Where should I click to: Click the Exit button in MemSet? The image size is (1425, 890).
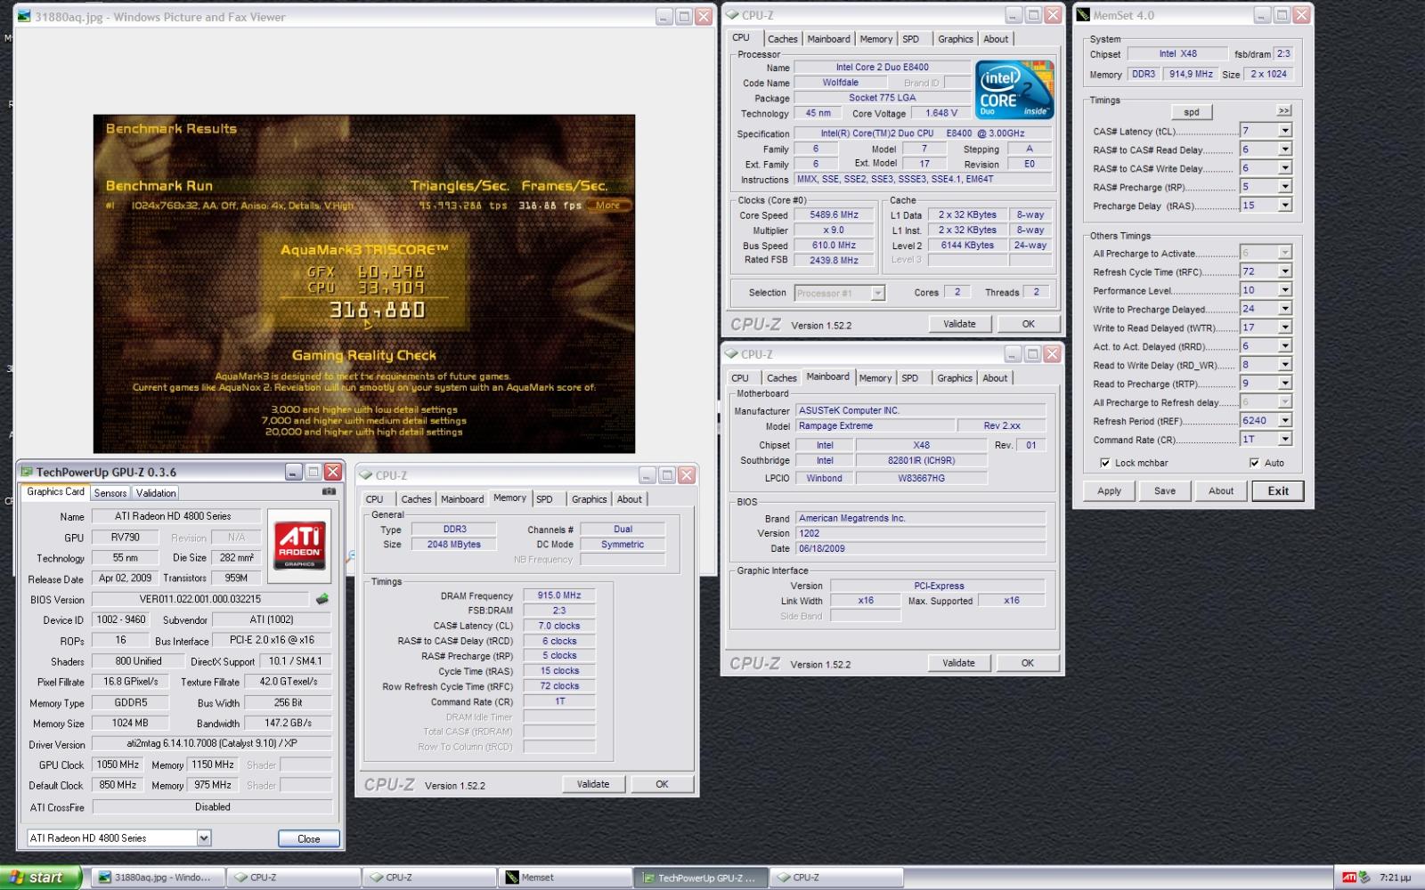[x=1278, y=491]
